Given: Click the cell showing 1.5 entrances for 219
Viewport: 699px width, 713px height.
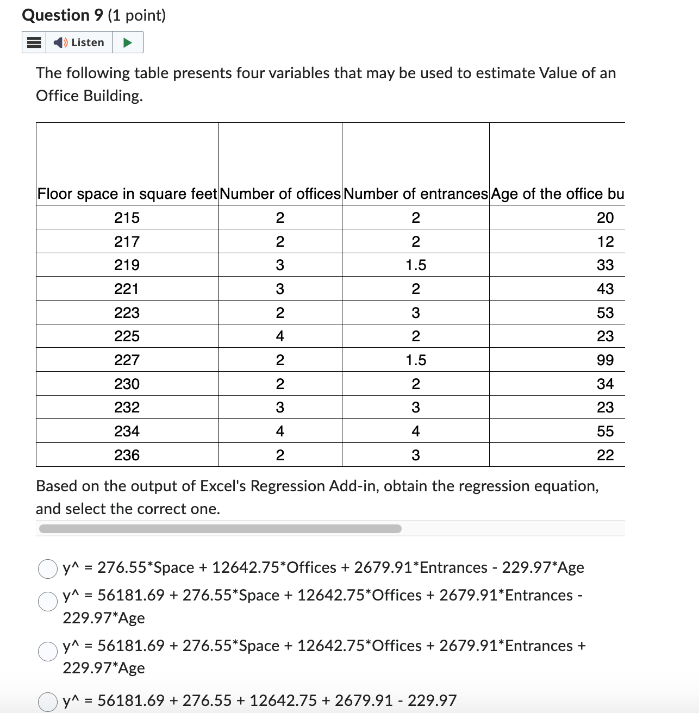Looking at the screenshot, I should pyautogui.click(x=415, y=265).
